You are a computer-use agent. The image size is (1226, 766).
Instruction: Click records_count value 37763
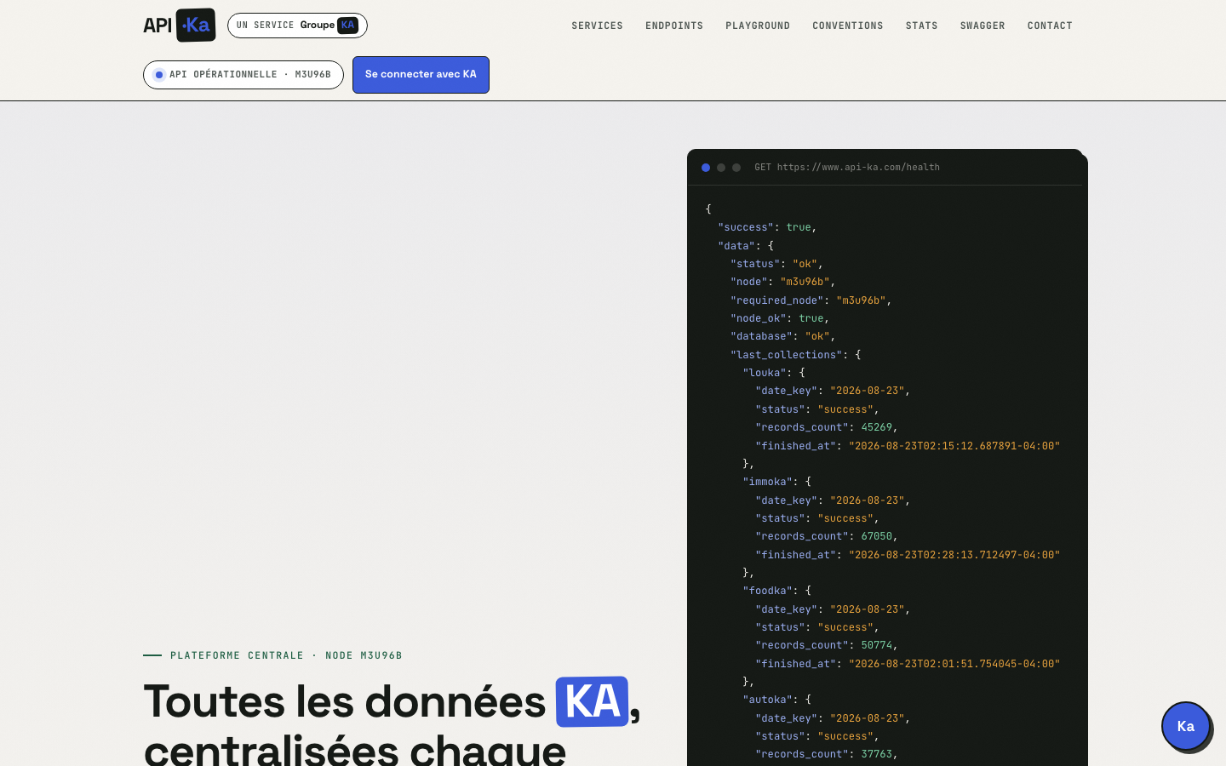click(877, 754)
